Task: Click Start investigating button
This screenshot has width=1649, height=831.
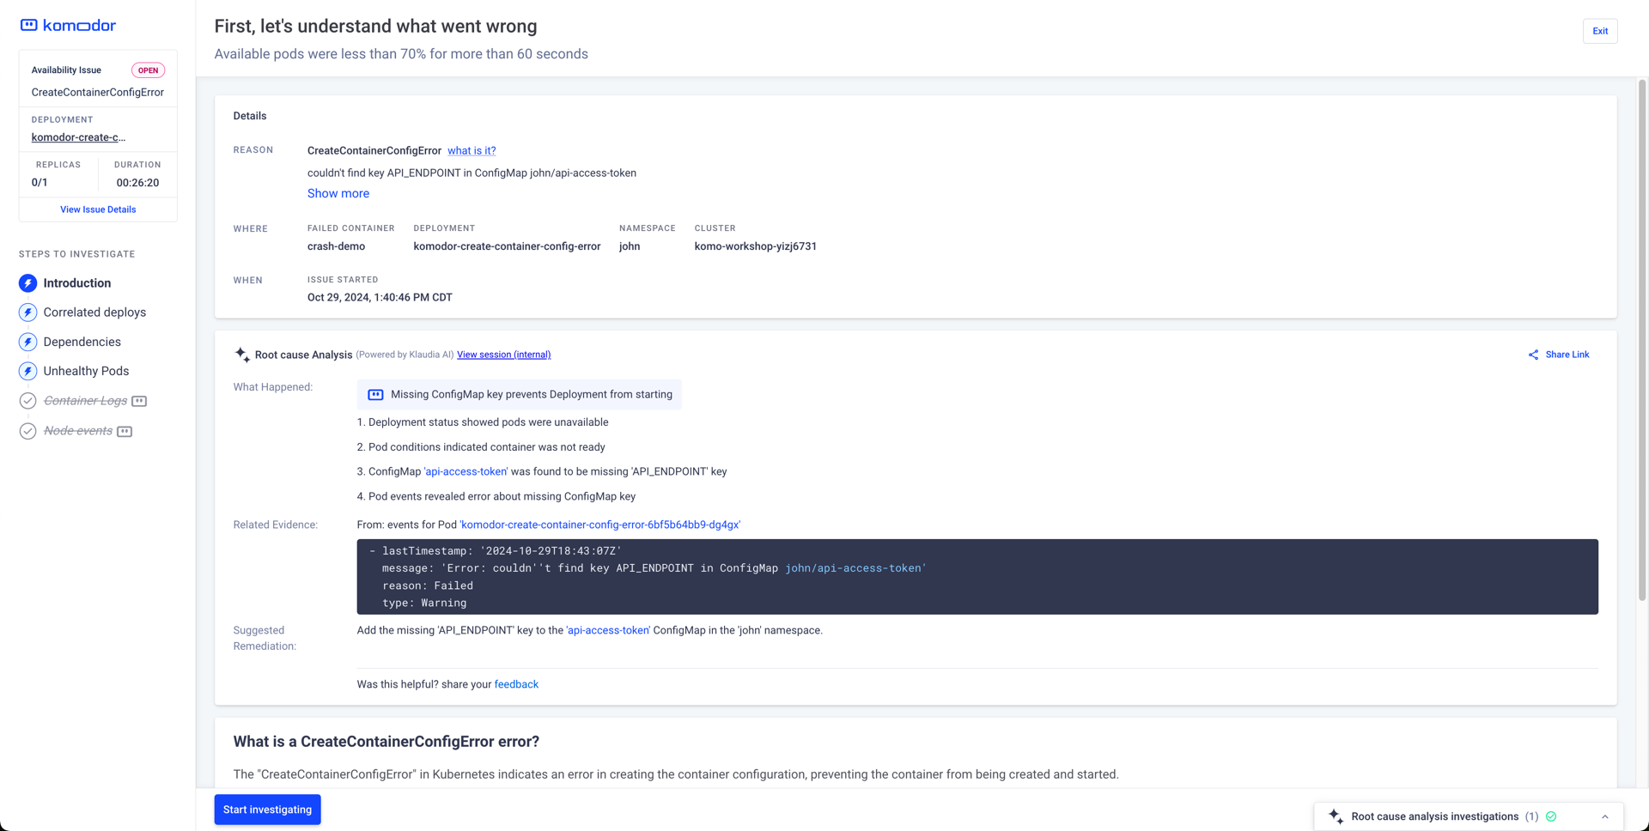Action: coord(267,810)
